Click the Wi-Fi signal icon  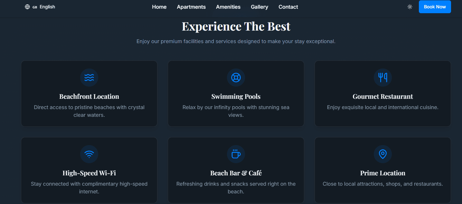click(89, 154)
